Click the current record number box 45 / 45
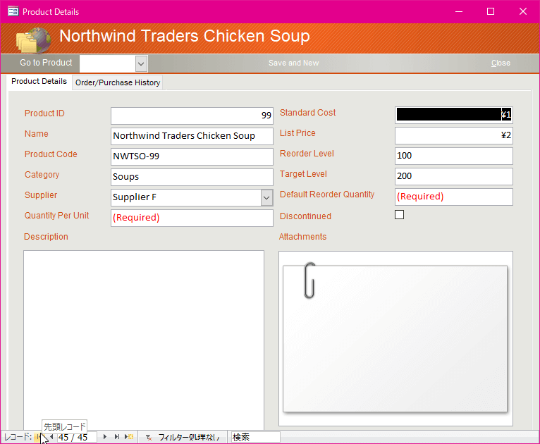The width and height of the screenshot is (540, 444). pos(76,437)
